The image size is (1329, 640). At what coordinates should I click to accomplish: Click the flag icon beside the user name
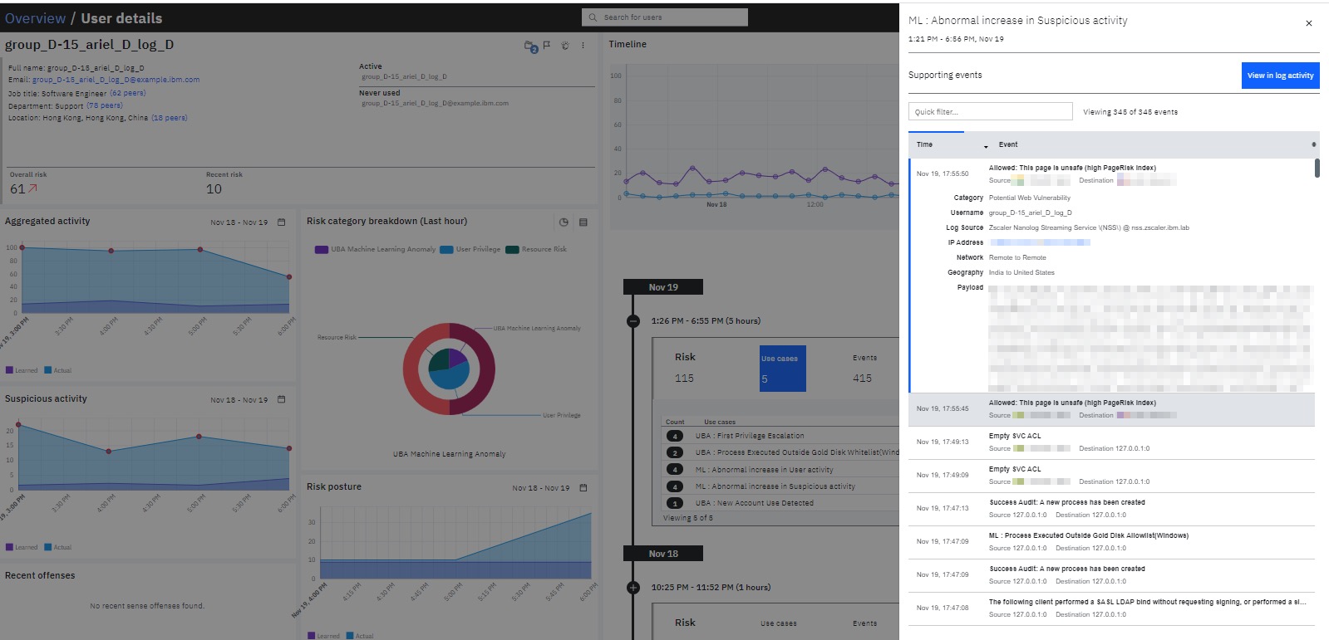tap(547, 46)
